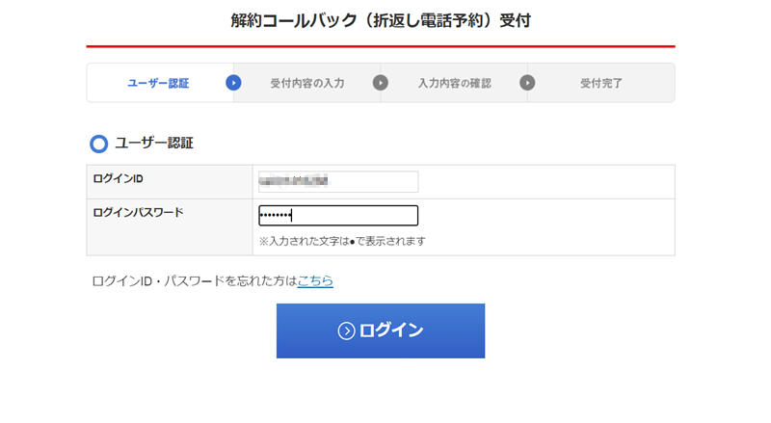
Task: Focus the ログインパスワード input field
Action: tap(338, 216)
